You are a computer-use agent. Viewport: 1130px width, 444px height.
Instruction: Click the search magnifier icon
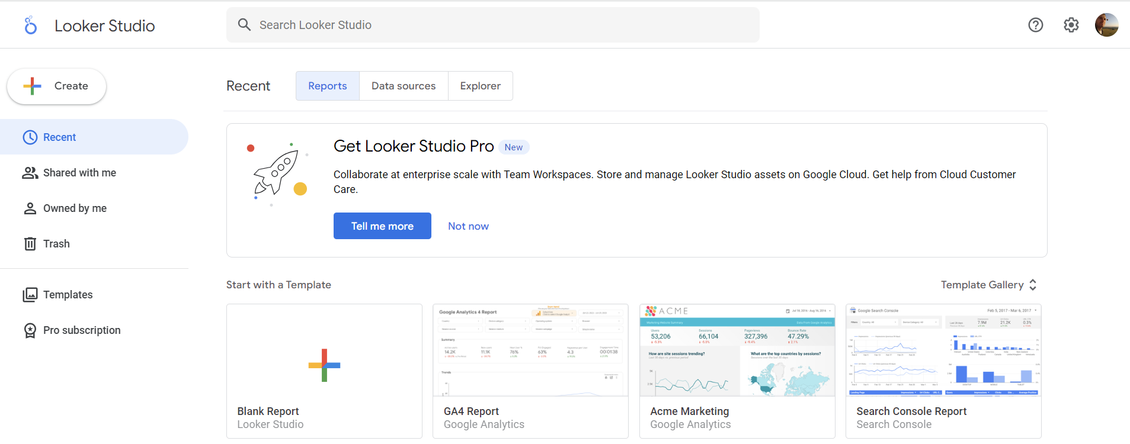[x=244, y=25]
